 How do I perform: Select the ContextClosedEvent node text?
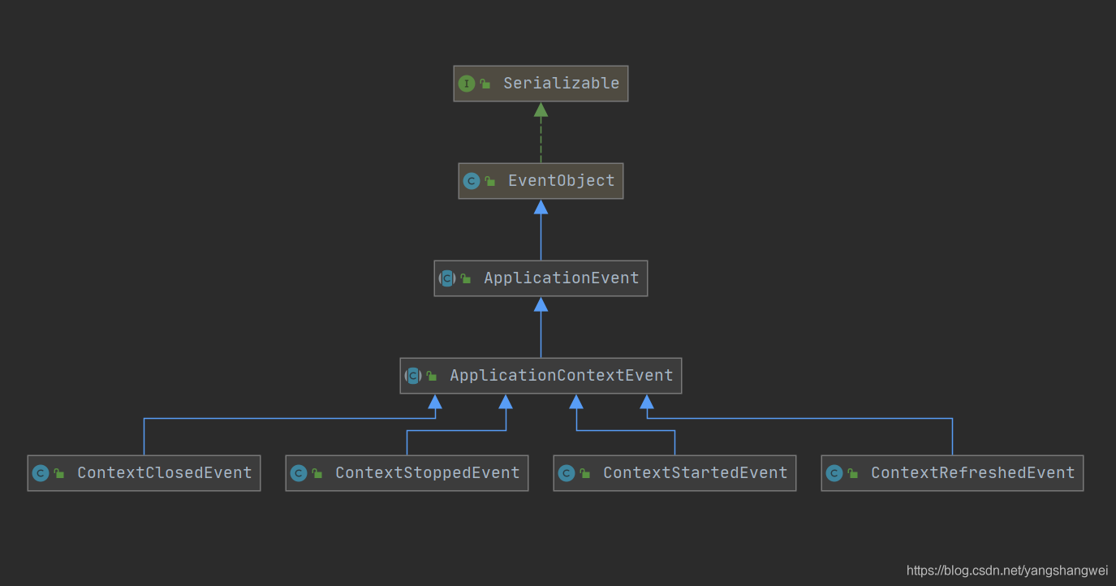(x=165, y=473)
